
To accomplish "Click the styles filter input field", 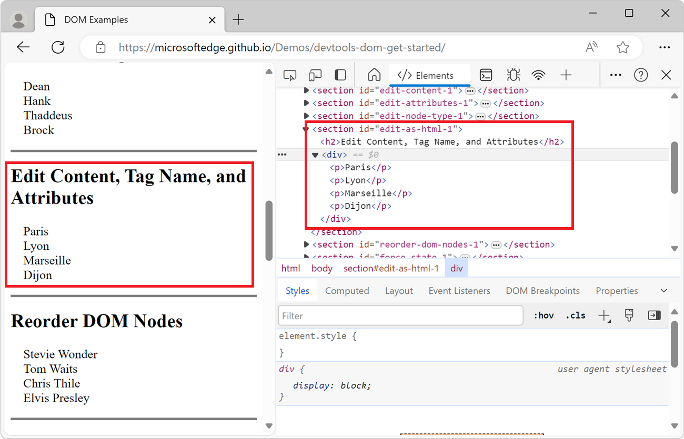I will pos(400,315).
